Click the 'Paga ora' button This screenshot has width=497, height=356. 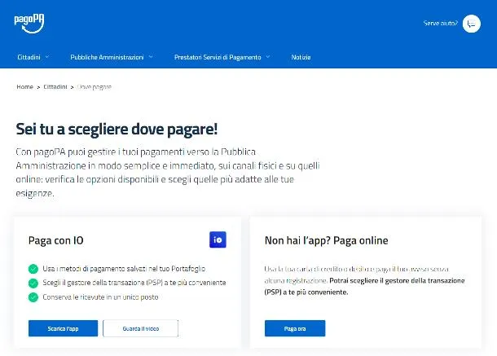295,328
